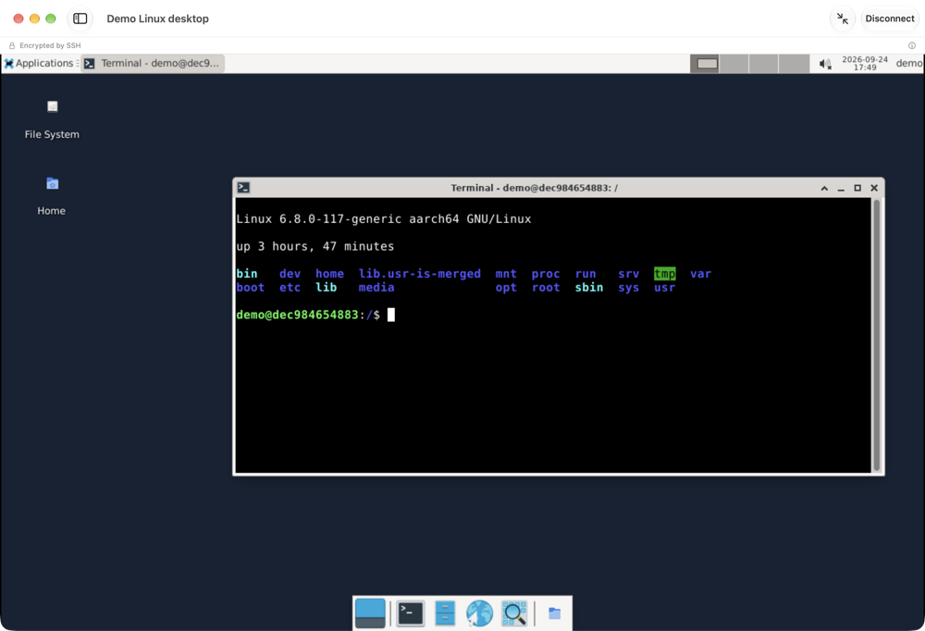Switch to the first workspace
925x631 pixels.
pyautogui.click(x=705, y=64)
